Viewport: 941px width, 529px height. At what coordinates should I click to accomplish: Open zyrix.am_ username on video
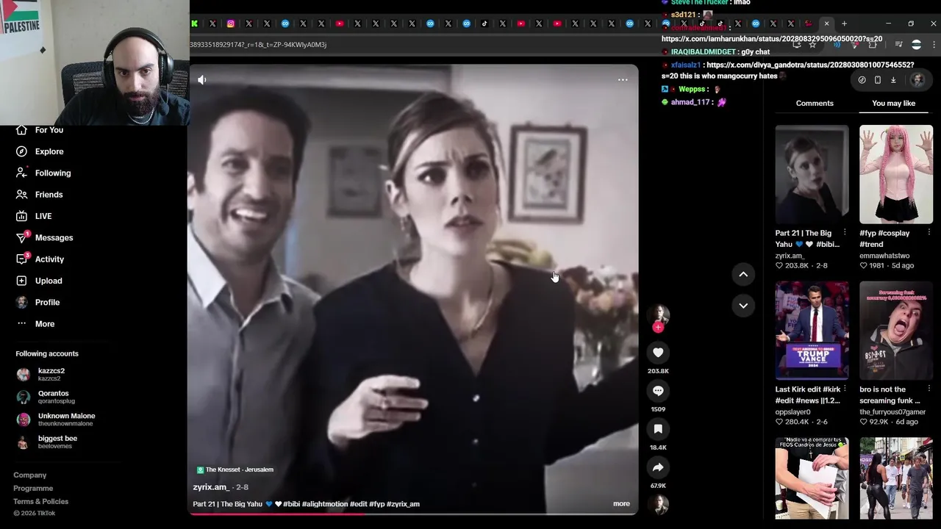coord(211,487)
